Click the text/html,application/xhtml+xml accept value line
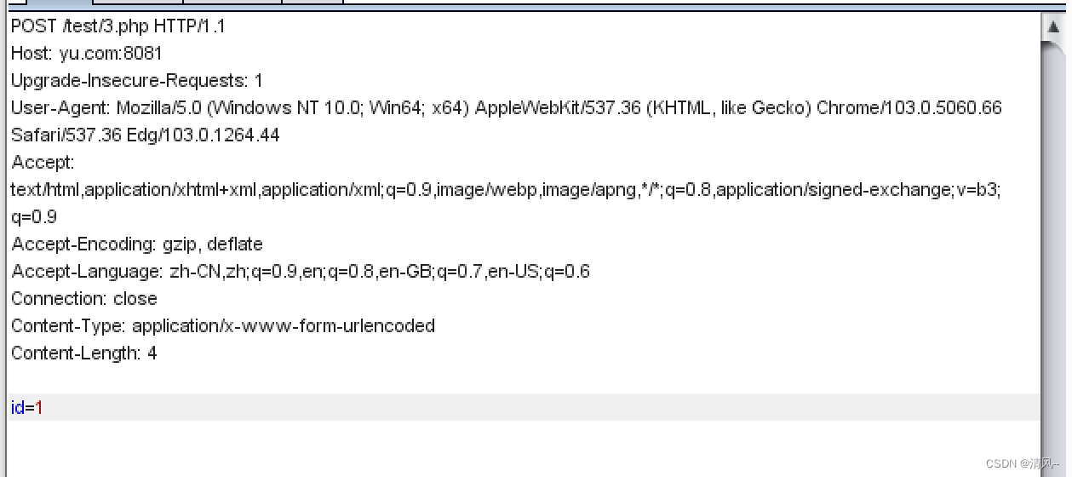Viewport: 1072px width, 477px height. point(506,190)
